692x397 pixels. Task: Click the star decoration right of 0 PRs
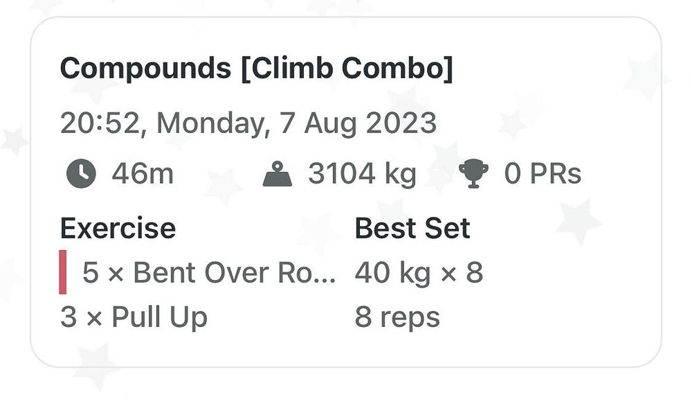click(579, 222)
